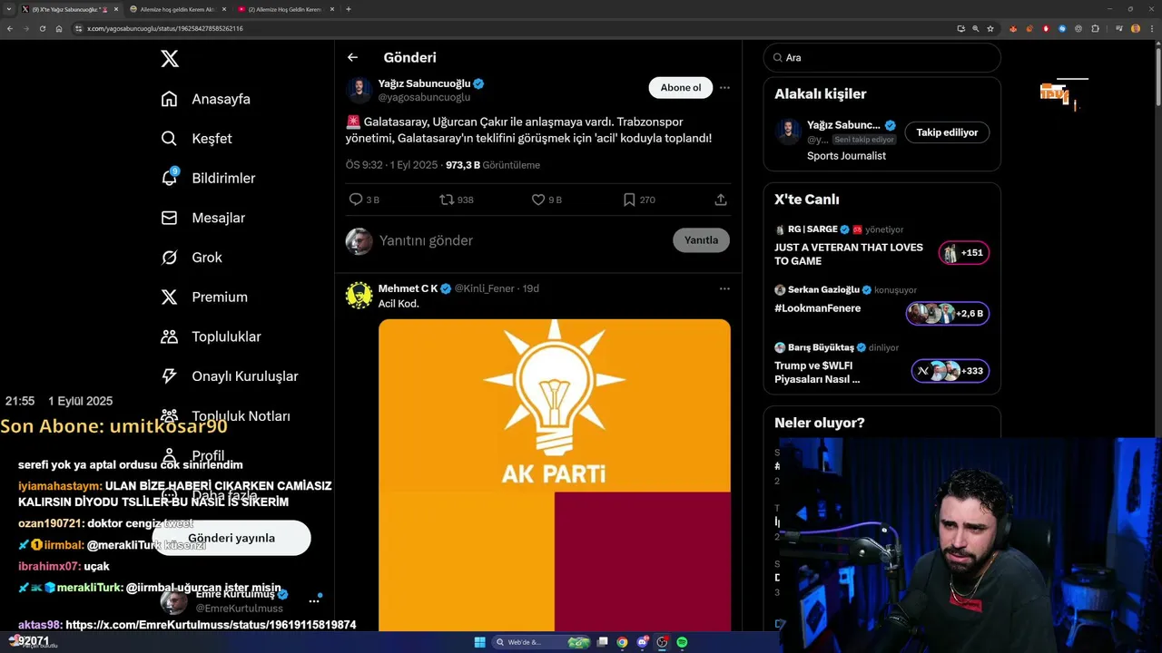Open a new browser tab
The width and height of the screenshot is (1162, 653).
click(x=349, y=9)
